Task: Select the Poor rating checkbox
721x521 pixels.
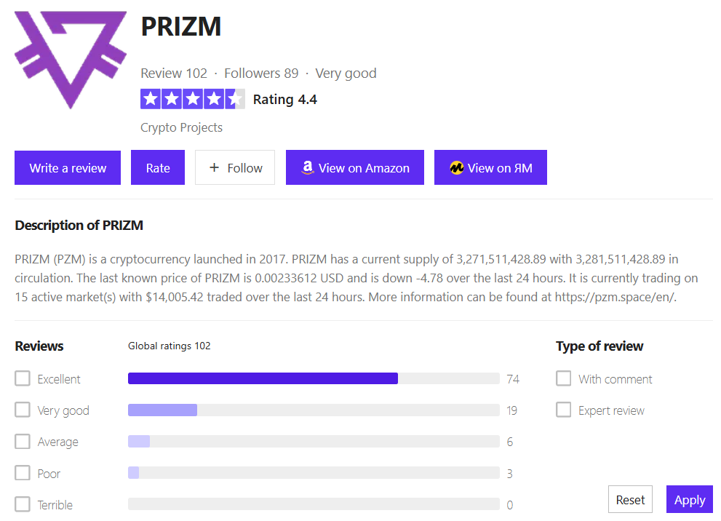Action: point(23,473)
